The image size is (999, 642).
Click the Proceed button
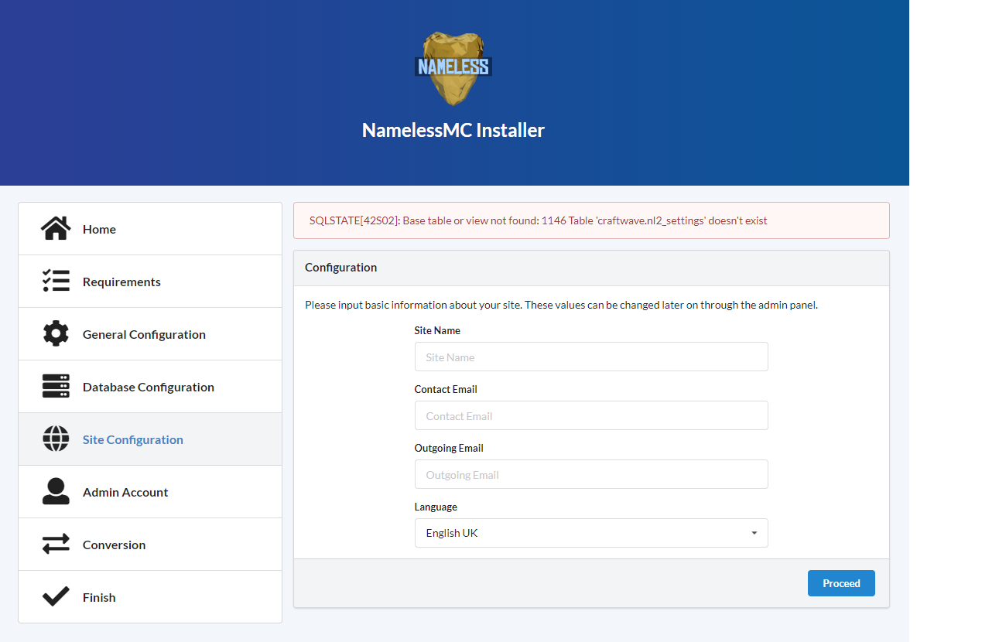coord(841,582)
